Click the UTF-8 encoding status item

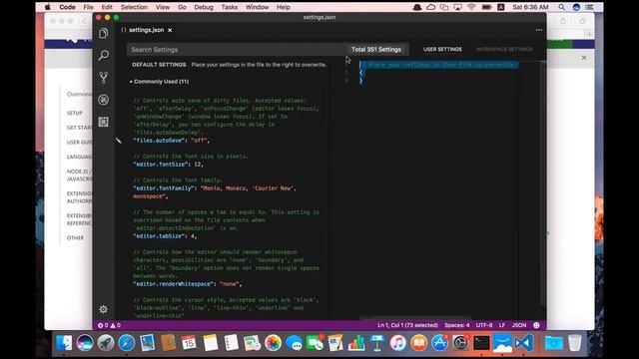pyautogui.click(x=484, y=325)
